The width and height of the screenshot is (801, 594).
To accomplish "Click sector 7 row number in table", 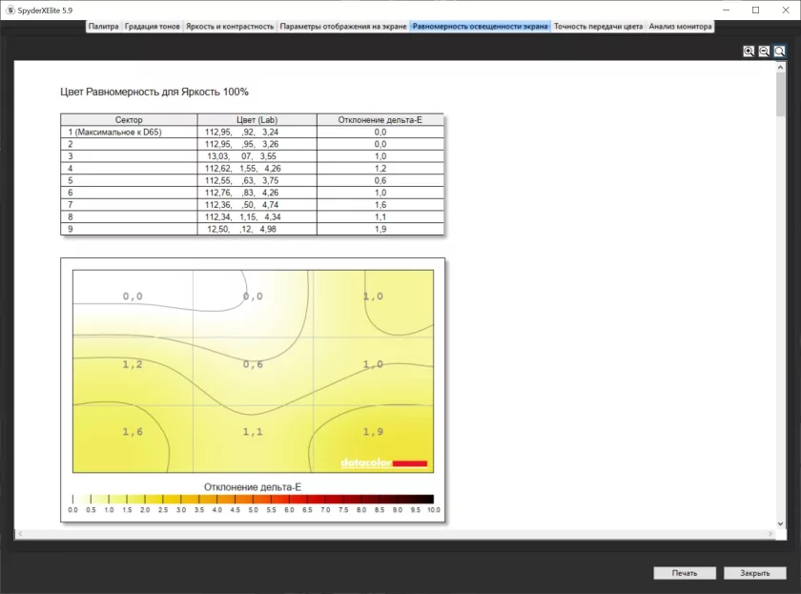I will pyautogui.click(x=70, y=204).
